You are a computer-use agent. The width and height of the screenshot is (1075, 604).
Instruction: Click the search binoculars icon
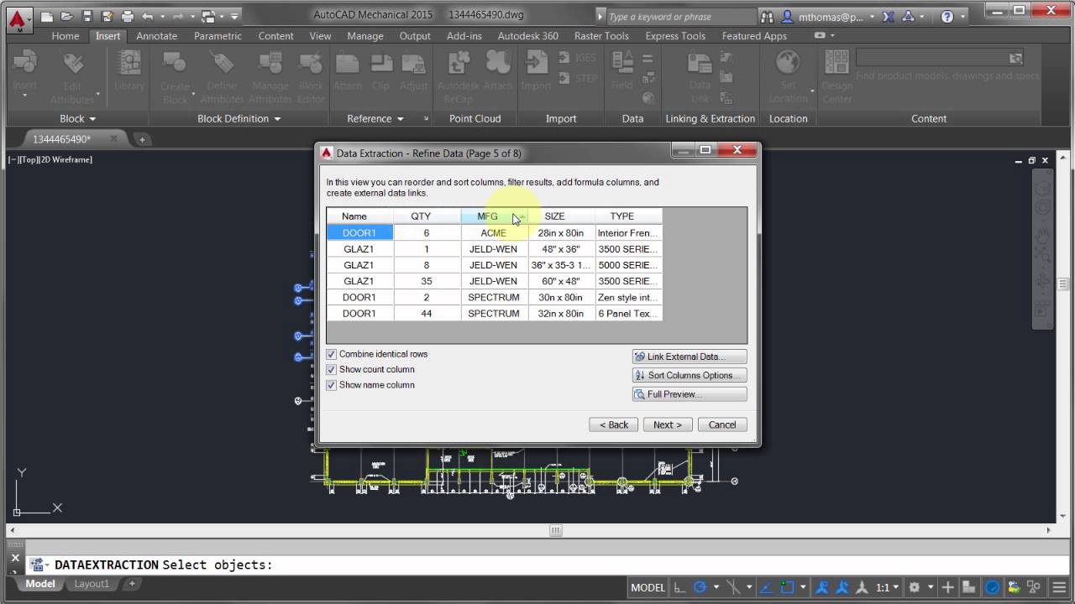767,17
